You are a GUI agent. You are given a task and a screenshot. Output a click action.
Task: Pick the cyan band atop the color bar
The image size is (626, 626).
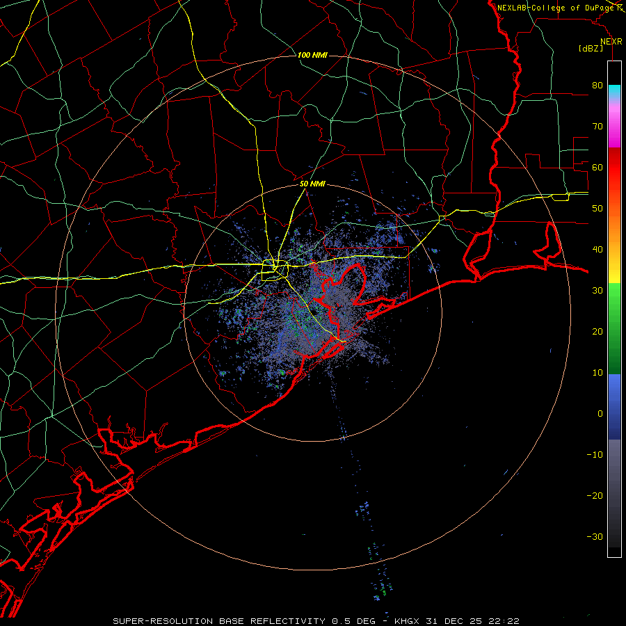(614, 90)
